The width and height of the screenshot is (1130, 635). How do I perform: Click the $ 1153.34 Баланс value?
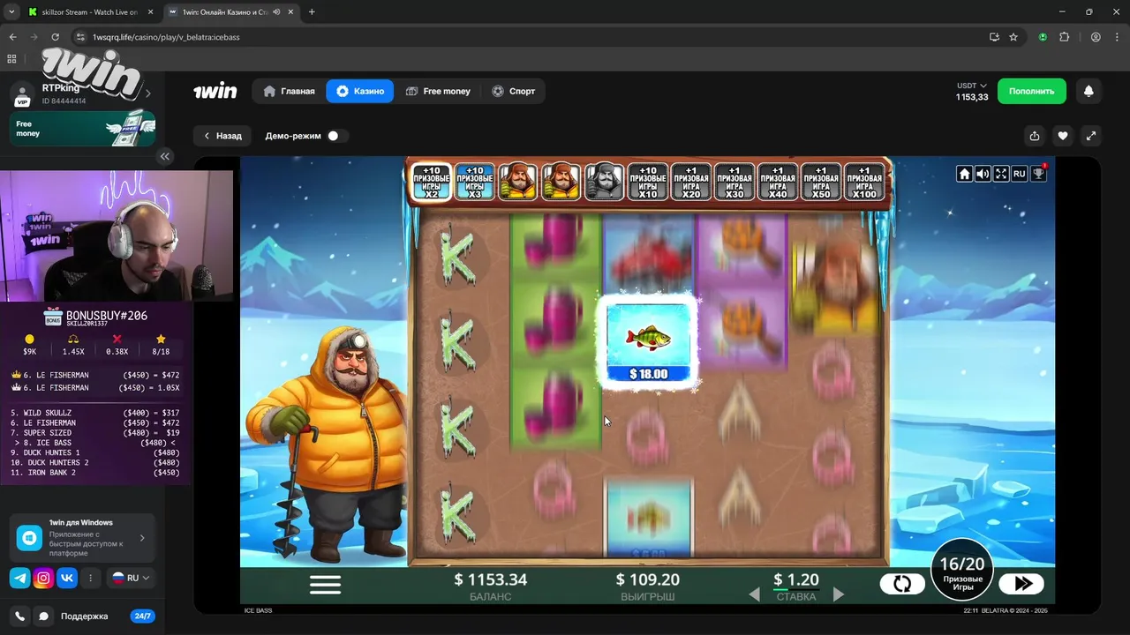(490, 579)
